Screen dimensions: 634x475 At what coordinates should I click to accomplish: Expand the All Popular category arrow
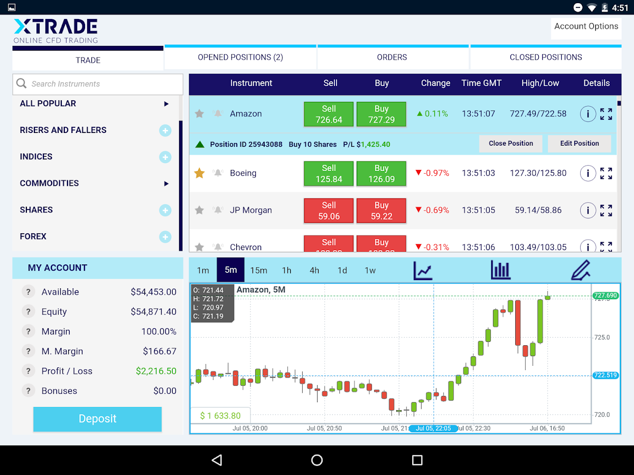click(166, 104)
